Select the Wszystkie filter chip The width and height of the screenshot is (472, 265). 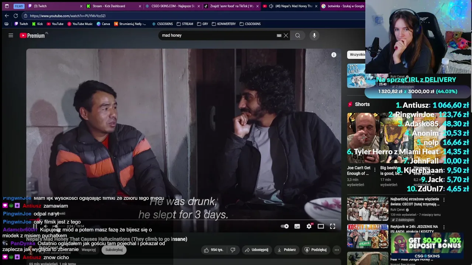pyautogui.click(x=356, y=54)
